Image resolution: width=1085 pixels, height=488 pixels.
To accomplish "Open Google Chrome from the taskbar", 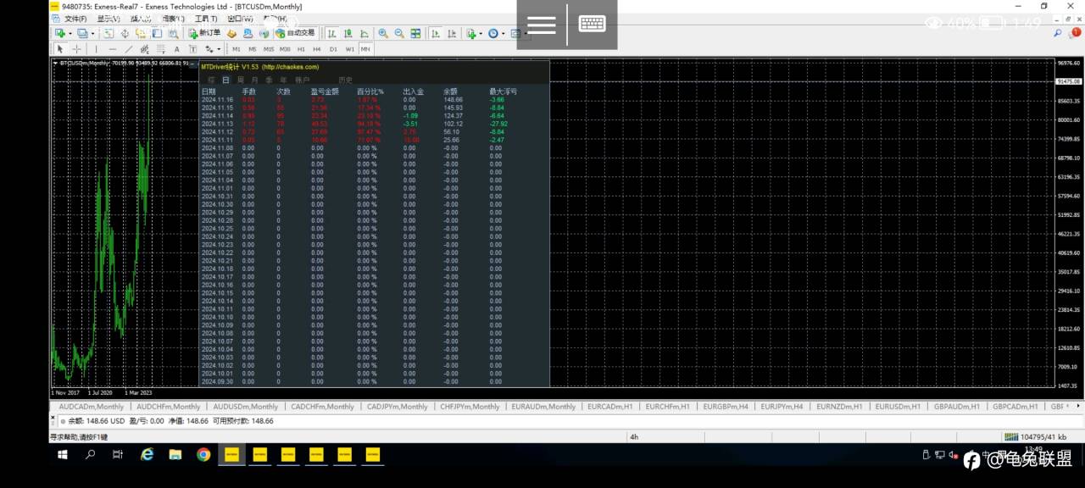I will pos(203,455).
